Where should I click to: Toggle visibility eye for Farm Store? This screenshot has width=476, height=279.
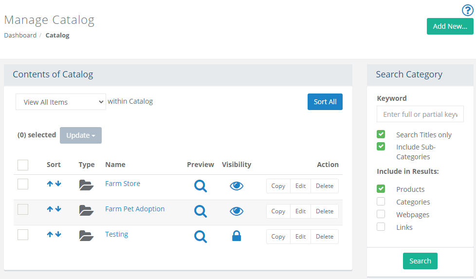point(237,186)
